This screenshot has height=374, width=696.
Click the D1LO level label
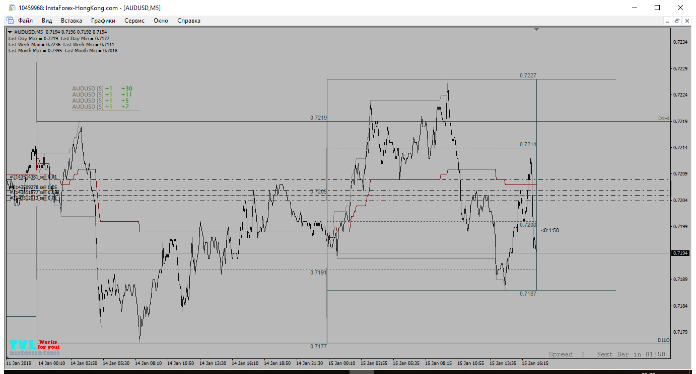pyautogui.click(x=664, y=340)
